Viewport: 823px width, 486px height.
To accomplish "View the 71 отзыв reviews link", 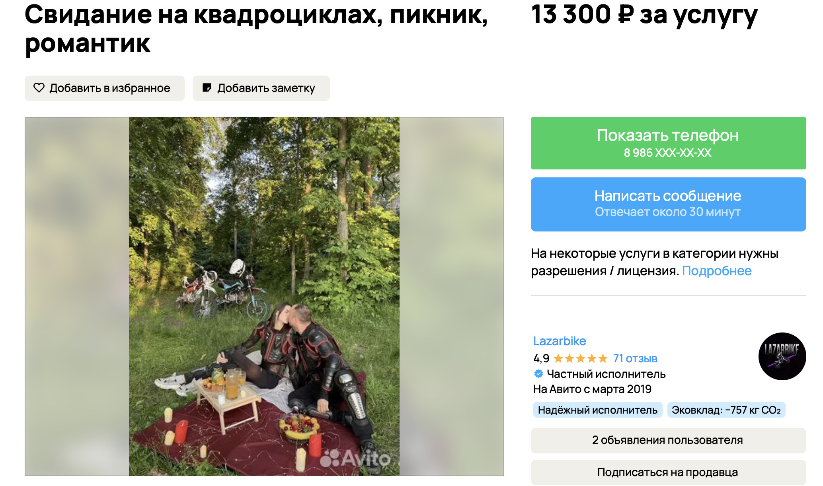I will coord(635,359).
